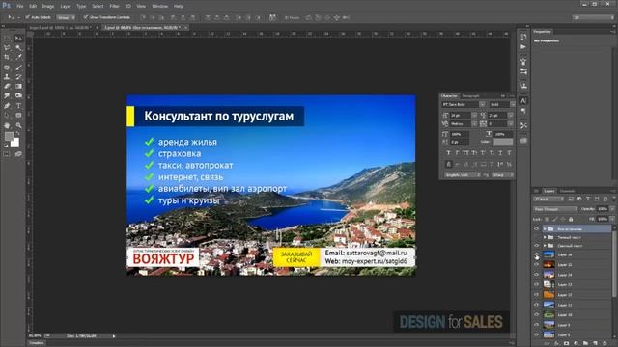Select the Pen tool
This screenshot has width=618, height=347.
click(x=7, y=106)
